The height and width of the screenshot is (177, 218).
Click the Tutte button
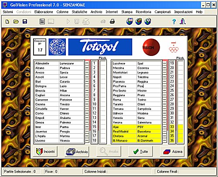point(140,152)
